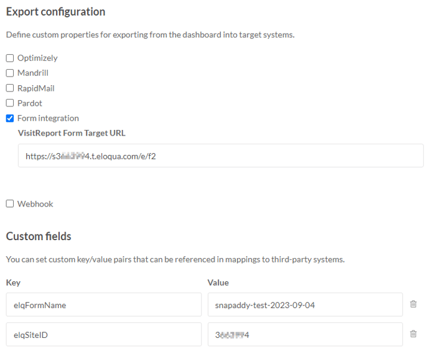Click into the elqFormName key field
This screenshot has width=428, height=354.
[104, 305]
